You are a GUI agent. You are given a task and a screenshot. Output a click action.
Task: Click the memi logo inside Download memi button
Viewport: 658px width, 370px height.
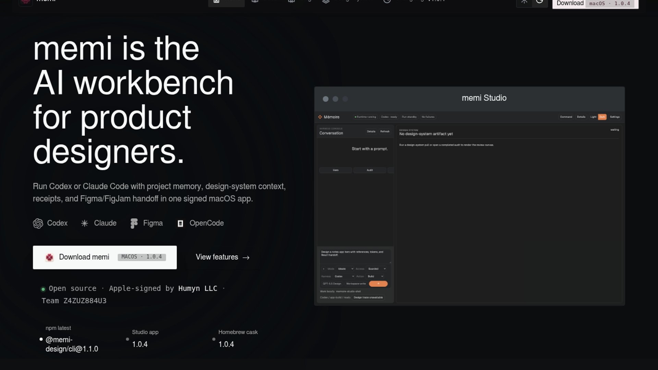click(49, 258)
